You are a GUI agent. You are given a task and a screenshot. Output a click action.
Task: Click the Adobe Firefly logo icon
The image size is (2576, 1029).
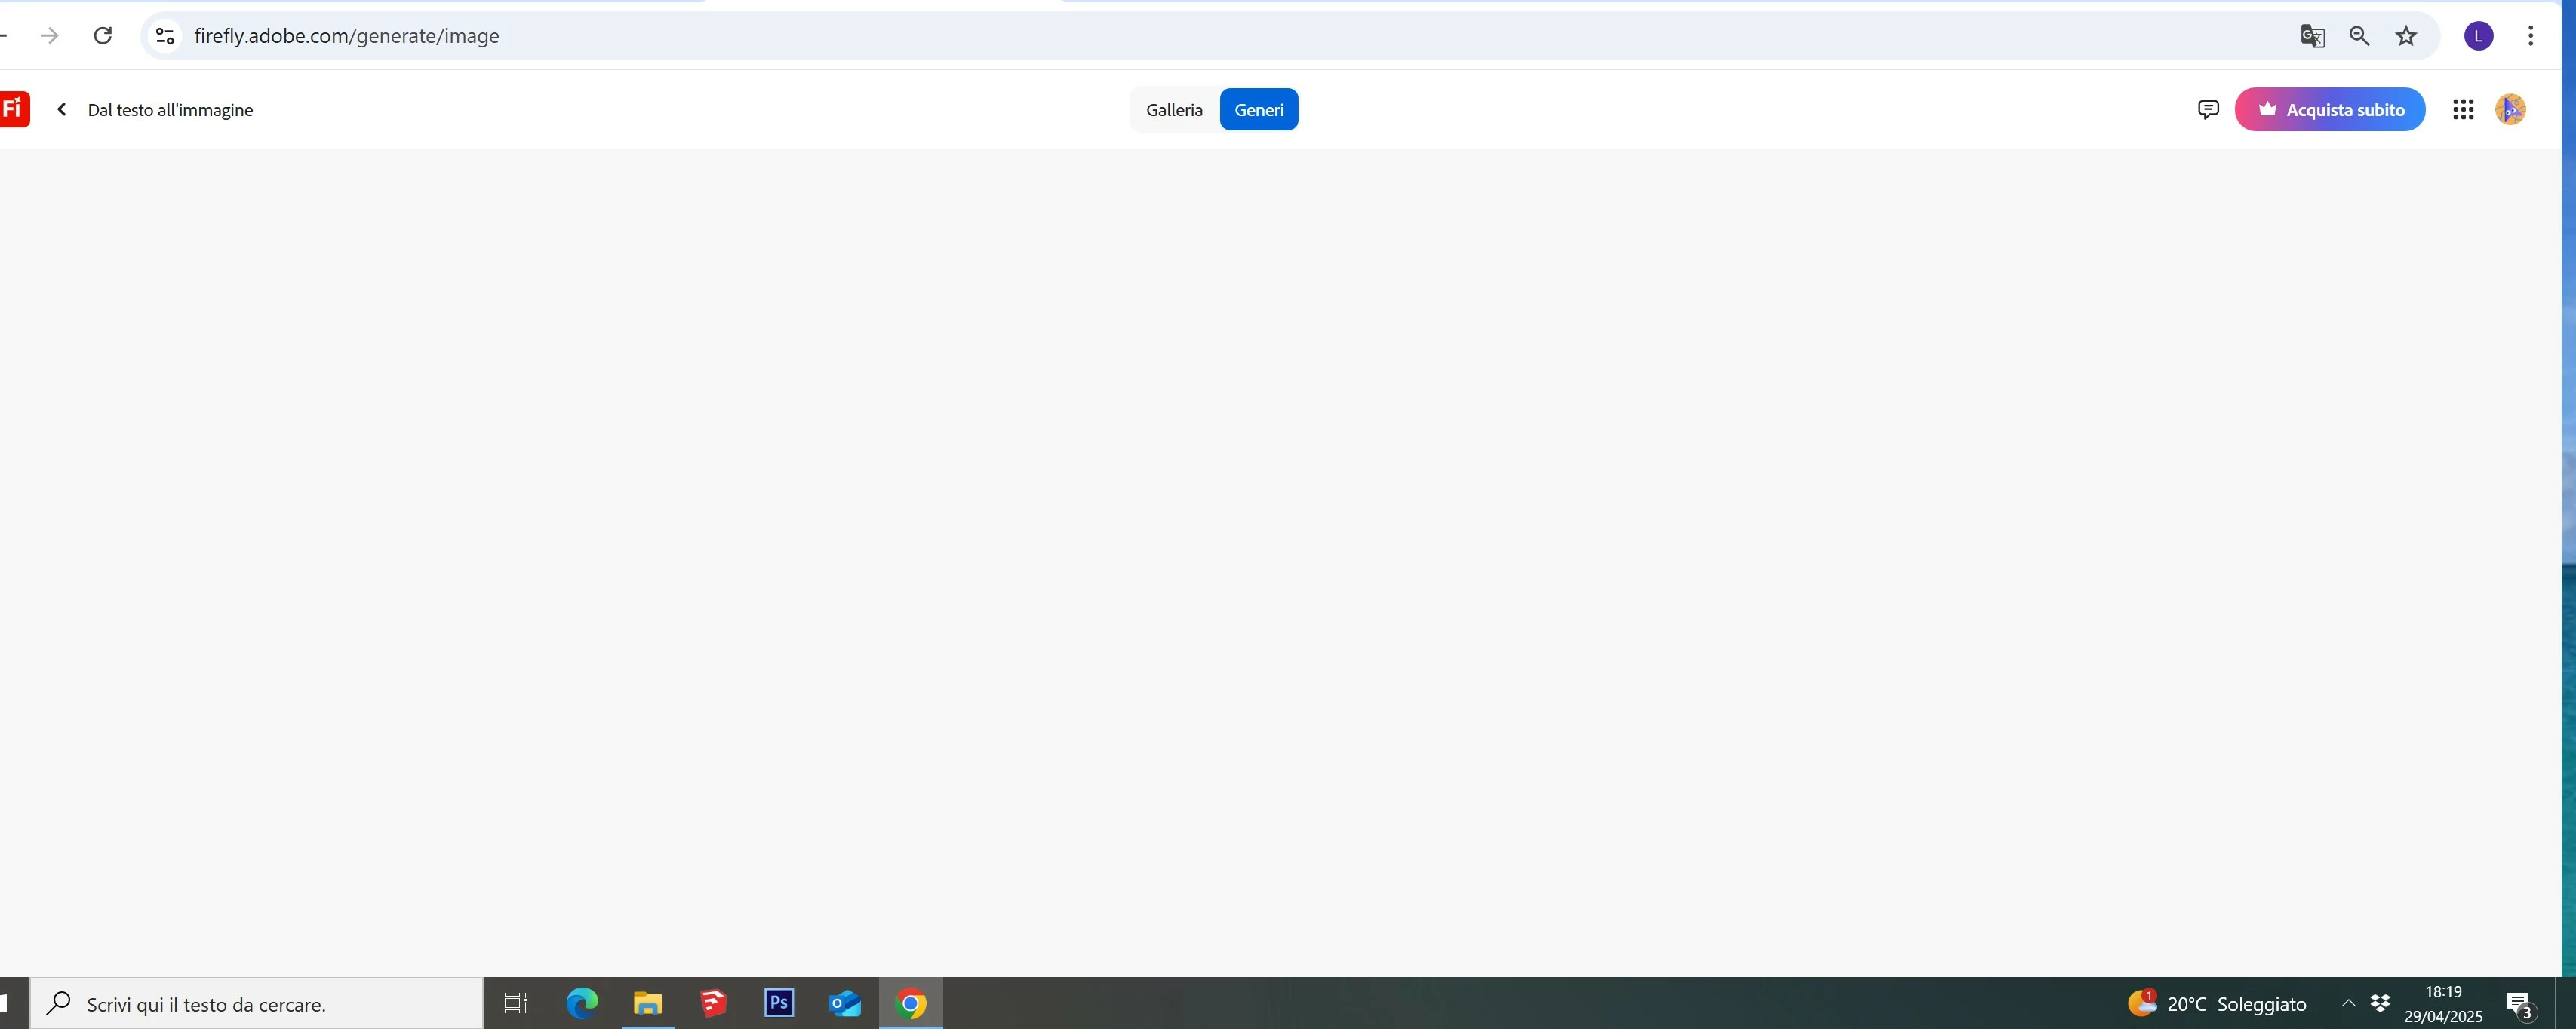[13, 109]
